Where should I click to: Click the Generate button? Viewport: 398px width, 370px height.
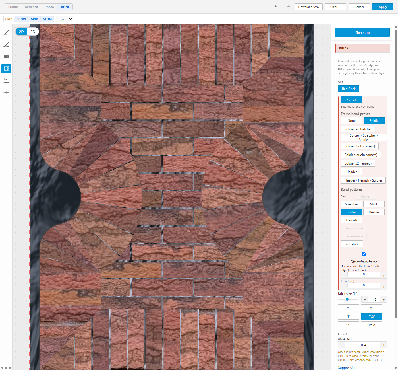pos(362,32)
